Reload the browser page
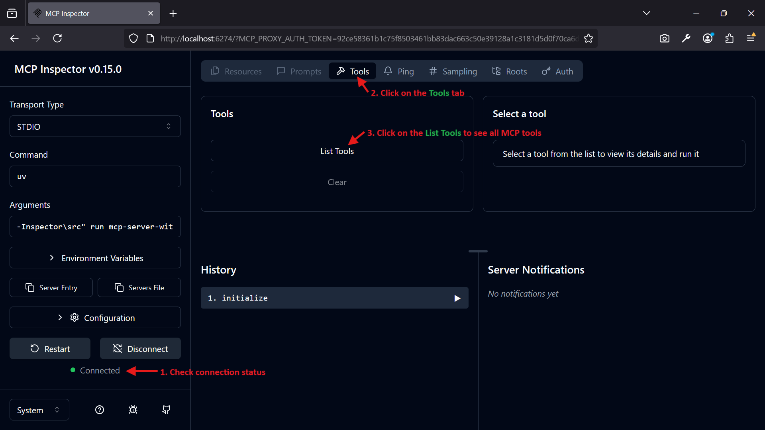Screen dimensions: 765x430 57,38
